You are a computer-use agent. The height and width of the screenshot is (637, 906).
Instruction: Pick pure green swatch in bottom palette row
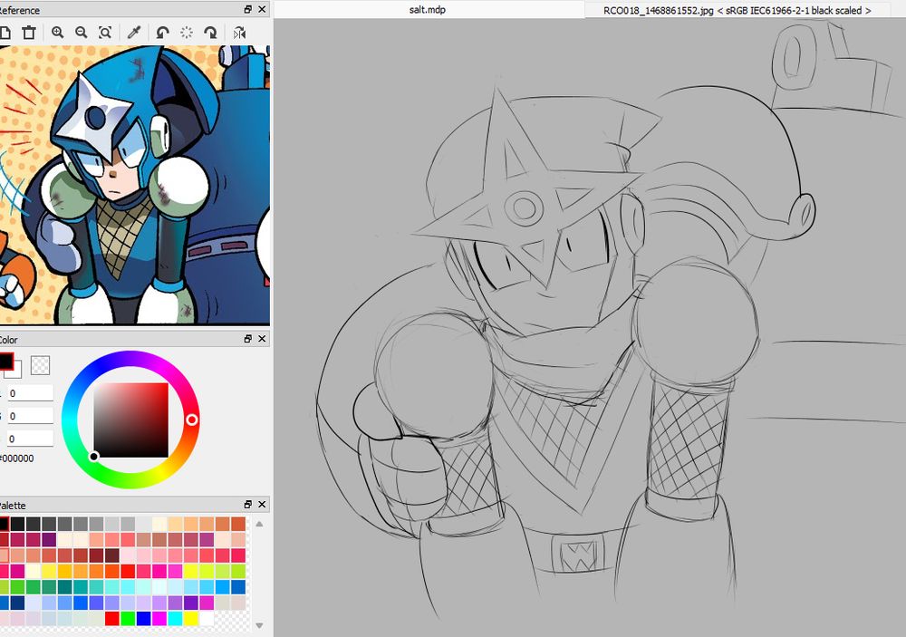point(128,619)
